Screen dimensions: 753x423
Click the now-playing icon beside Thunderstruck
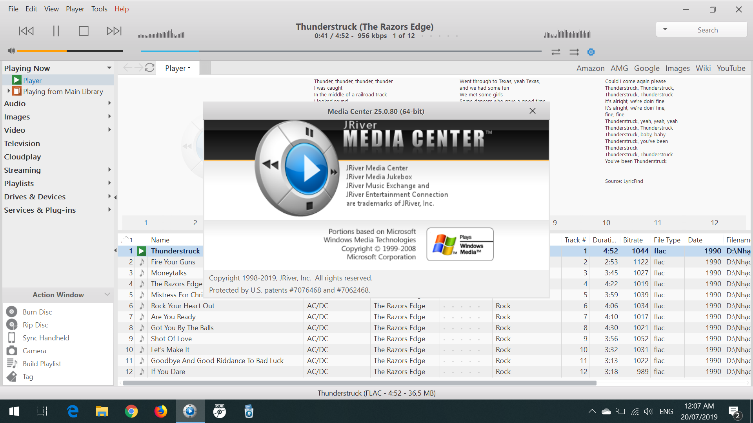coord(142,251)
